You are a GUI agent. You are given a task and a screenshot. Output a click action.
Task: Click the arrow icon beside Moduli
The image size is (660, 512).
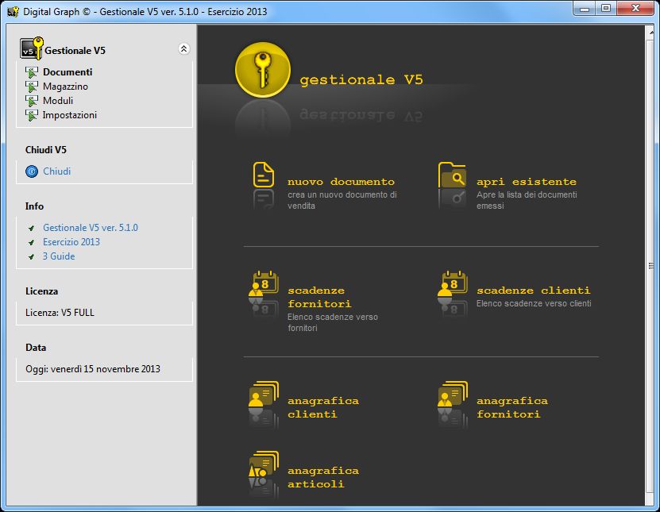pos(32,101)
